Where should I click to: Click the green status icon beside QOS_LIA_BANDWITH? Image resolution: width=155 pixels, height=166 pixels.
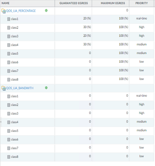pos(46,88)
